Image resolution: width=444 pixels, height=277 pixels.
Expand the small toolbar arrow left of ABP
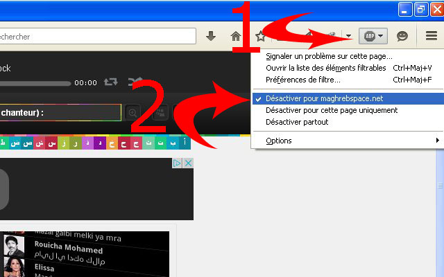point(348,36)
